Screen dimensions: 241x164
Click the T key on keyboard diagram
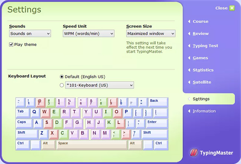click(76, 113)
